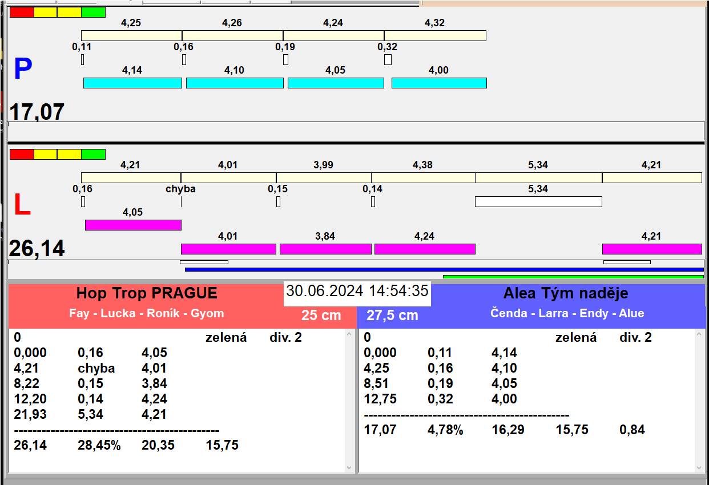
Task: Click the 27,5 cm jump height label
Action: pos(392,315)
